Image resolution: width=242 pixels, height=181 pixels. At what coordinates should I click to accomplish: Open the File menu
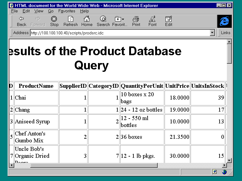15,11
